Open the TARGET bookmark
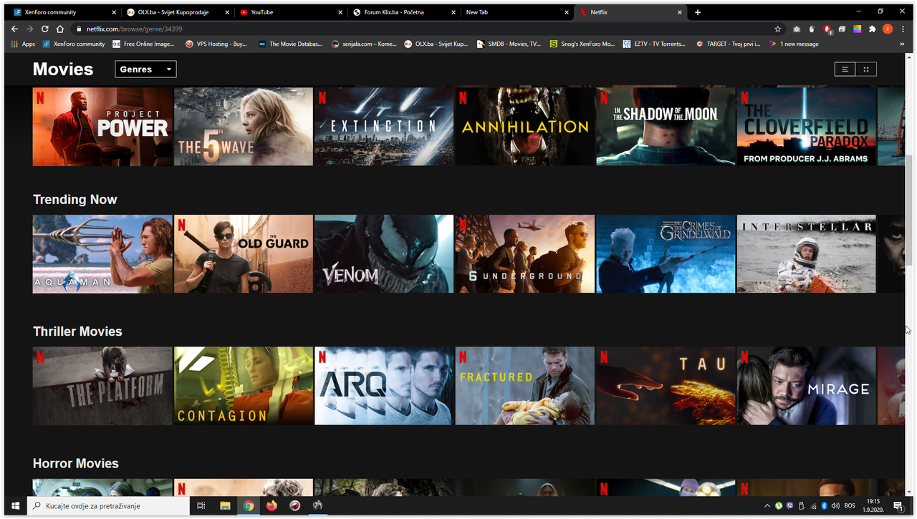 (728, 44)
